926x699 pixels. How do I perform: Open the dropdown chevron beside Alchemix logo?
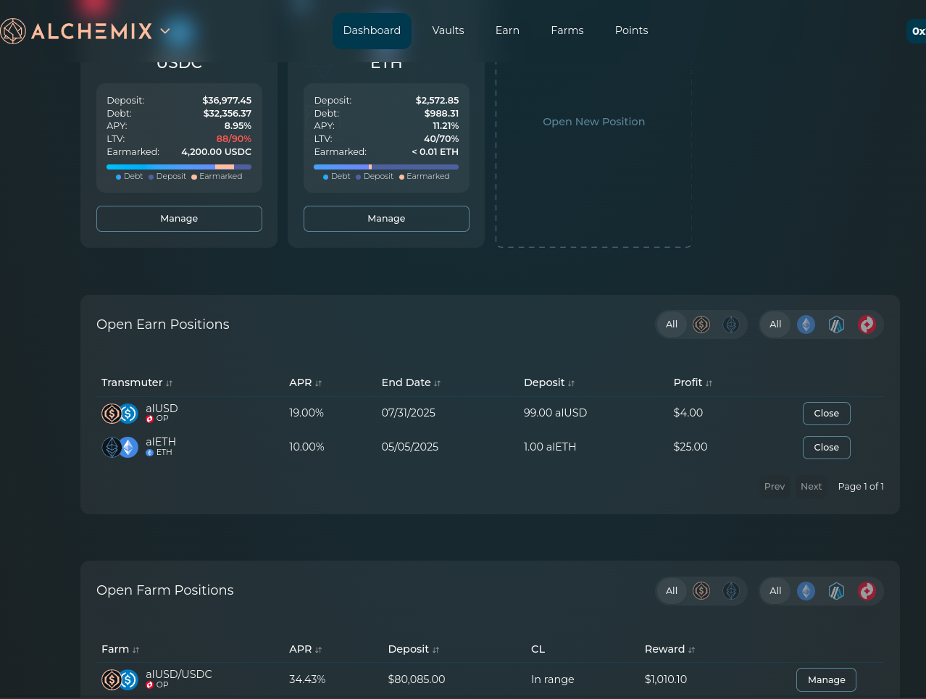point(165,31)
